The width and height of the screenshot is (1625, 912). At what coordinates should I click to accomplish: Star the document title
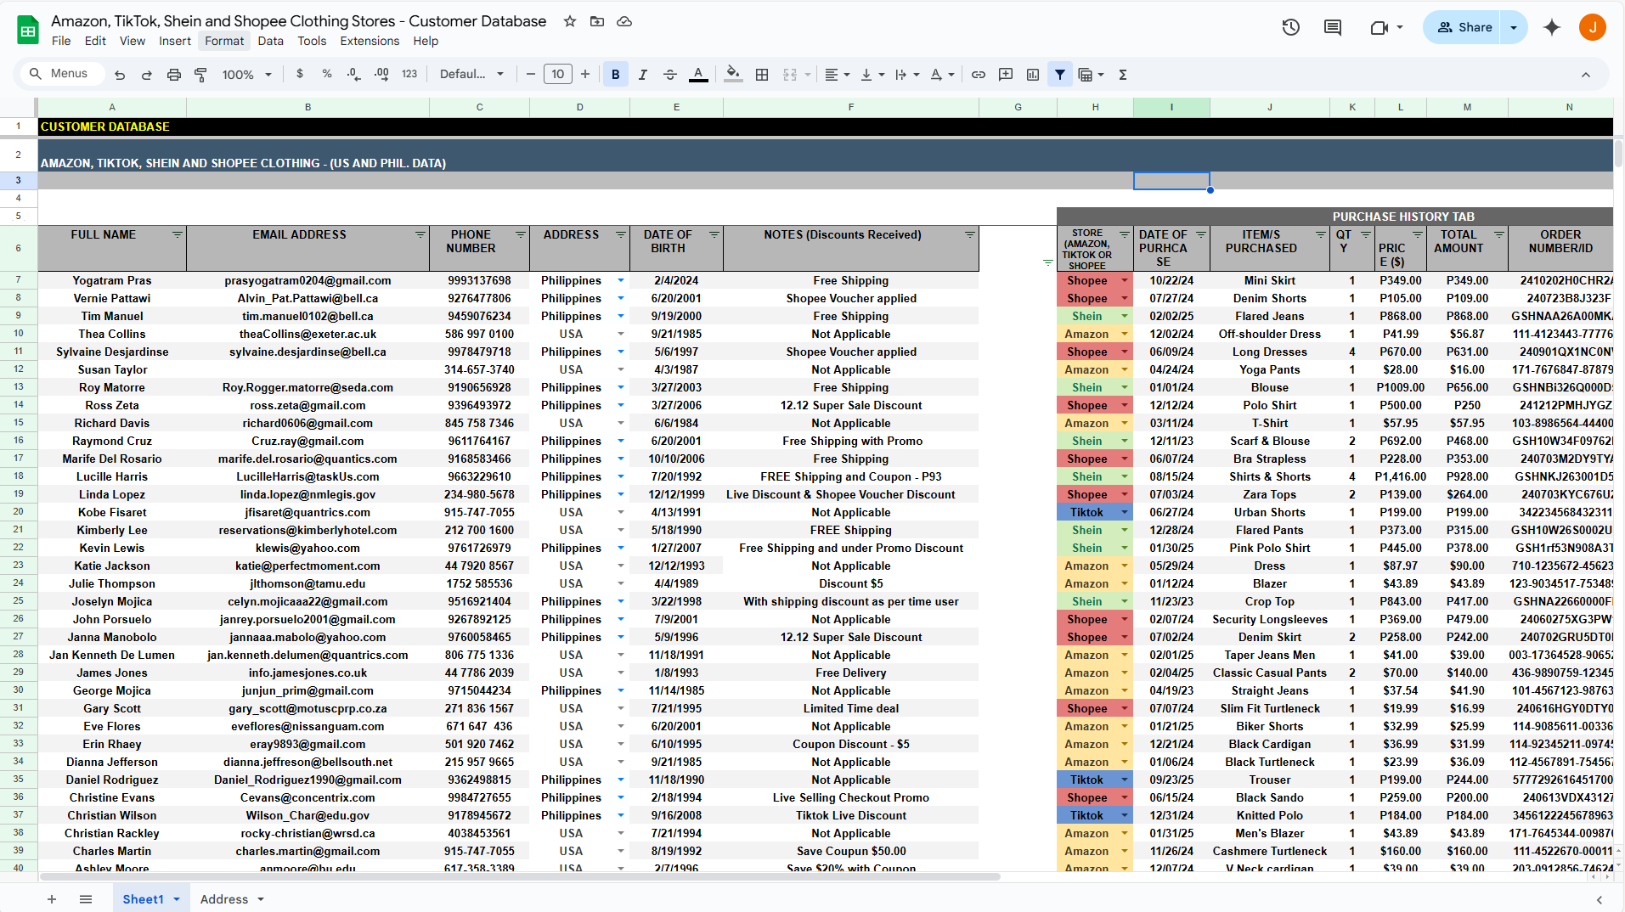click(570, 21)
